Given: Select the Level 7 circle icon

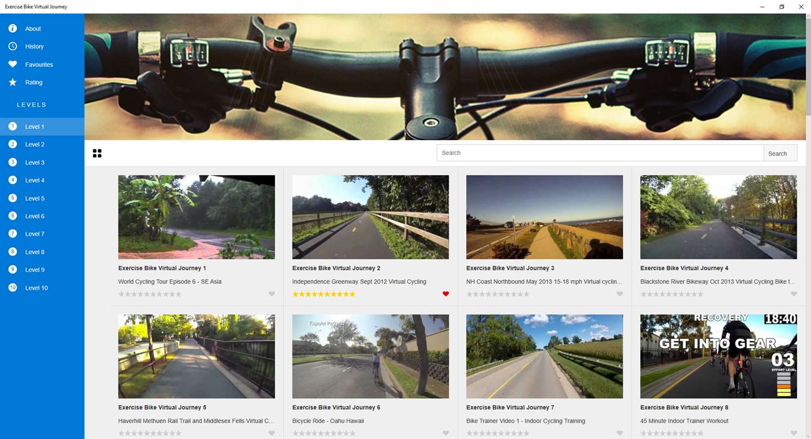Looking at the screenshot, I should pos(12,234).
